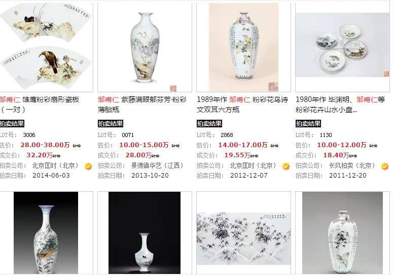Click verified badge beside first 北京匡时 listing
The height and width of the screenshot is (276, 393).
coord(88,166)
